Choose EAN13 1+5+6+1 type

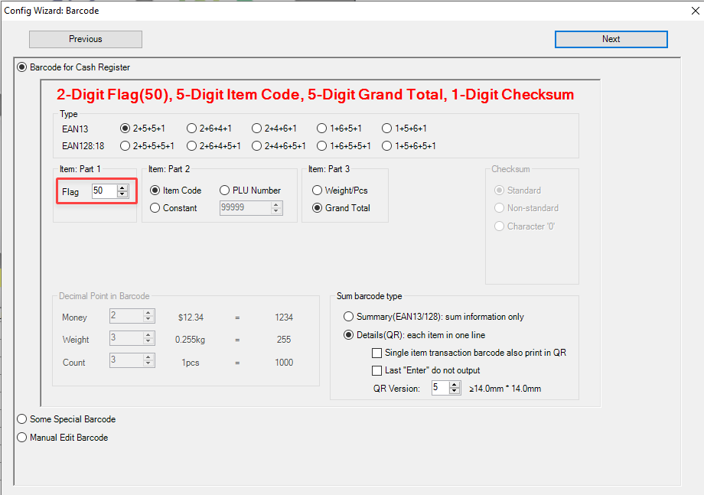point(387,129)
